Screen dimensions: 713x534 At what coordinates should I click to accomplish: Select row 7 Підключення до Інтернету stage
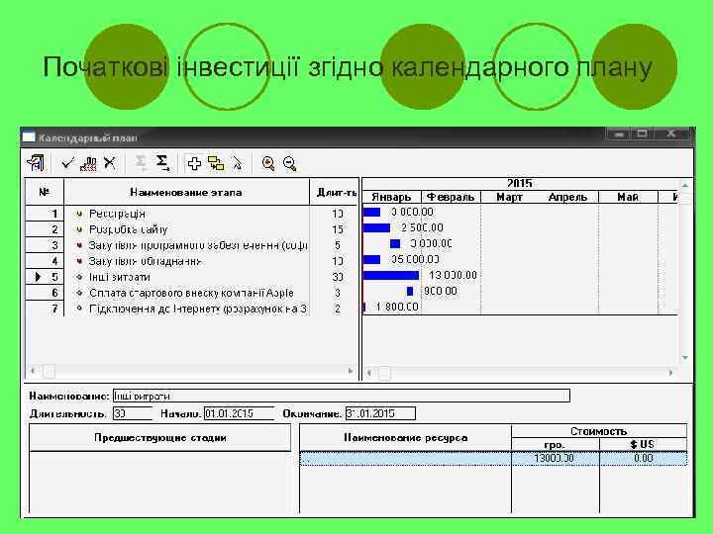pos(191,309)
